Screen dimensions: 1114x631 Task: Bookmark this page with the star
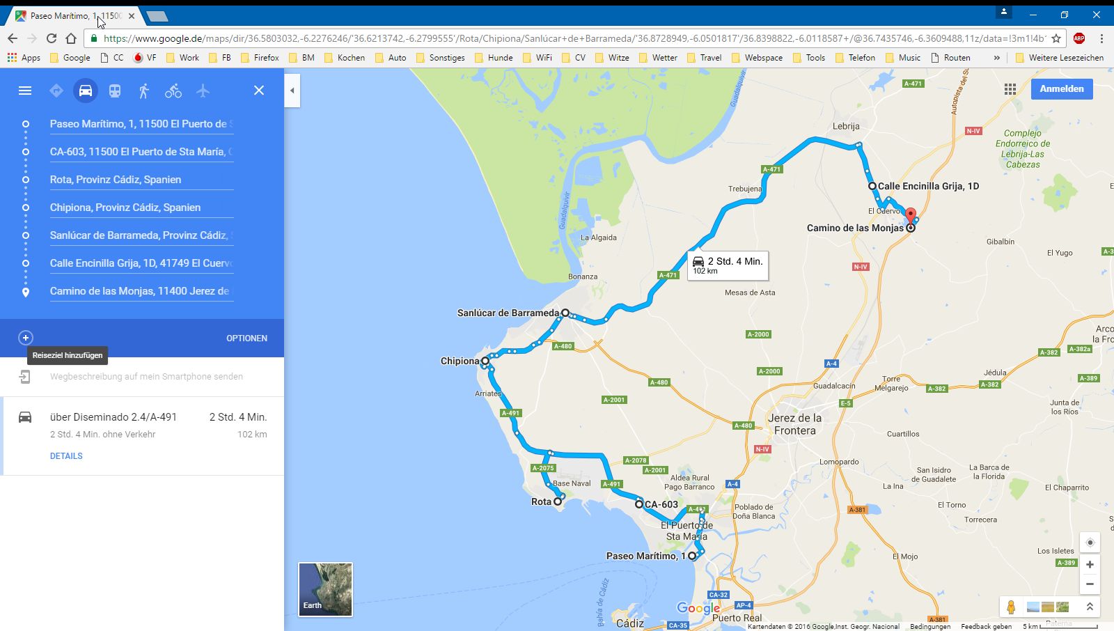[x=1056, y=38]
